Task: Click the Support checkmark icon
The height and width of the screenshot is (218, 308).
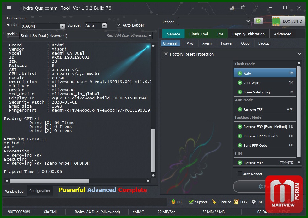Action: point(191,202)
